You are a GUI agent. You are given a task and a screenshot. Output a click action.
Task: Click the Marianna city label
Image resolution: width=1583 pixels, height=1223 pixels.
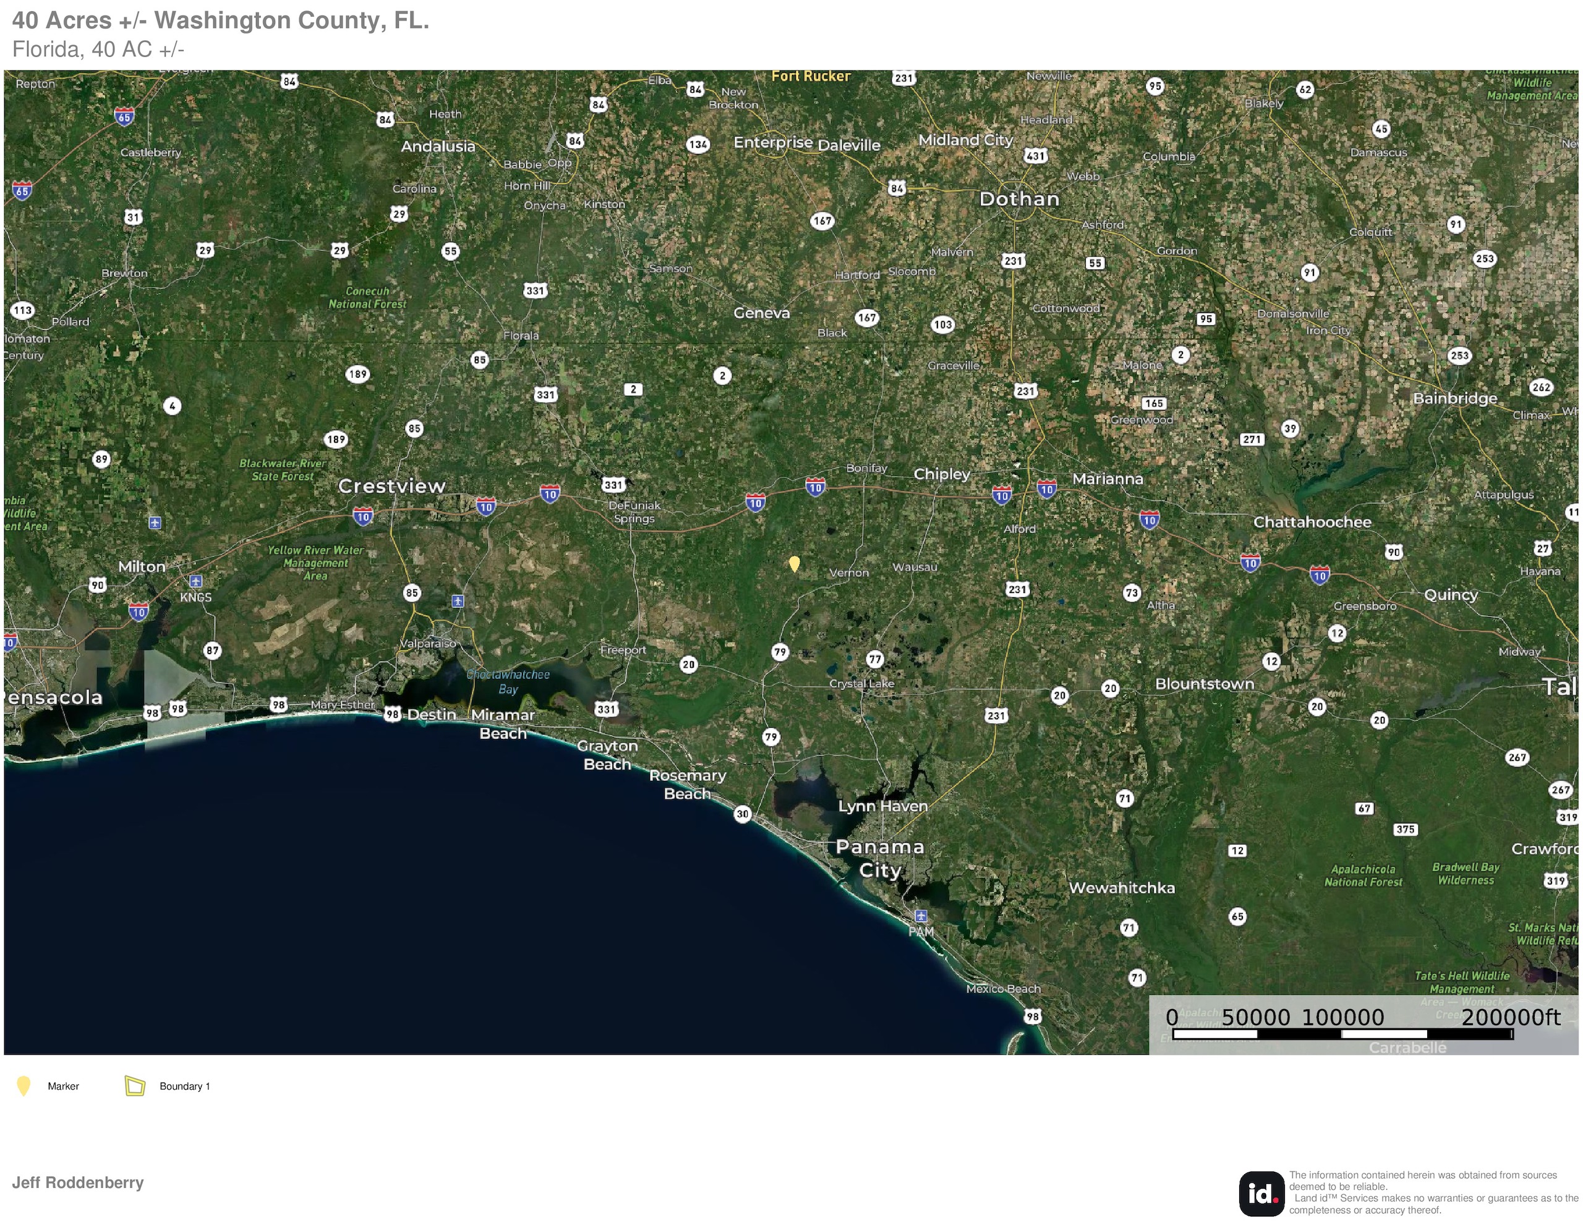pyautogui.click(x=1107, y=479)
